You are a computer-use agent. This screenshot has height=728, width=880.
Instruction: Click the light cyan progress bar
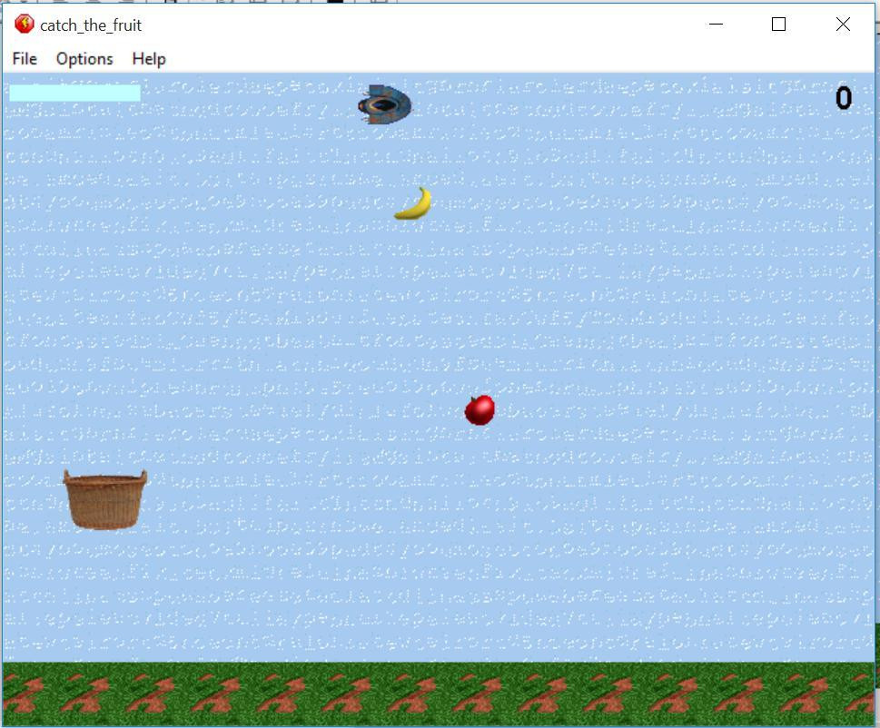(75, 93)
